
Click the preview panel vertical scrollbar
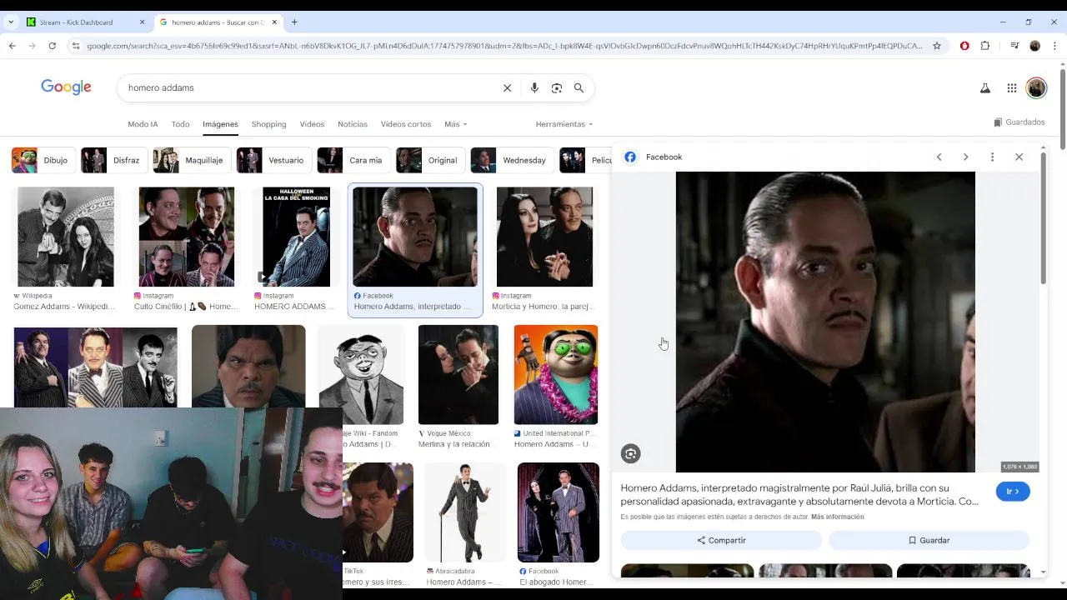(1043, 217)
